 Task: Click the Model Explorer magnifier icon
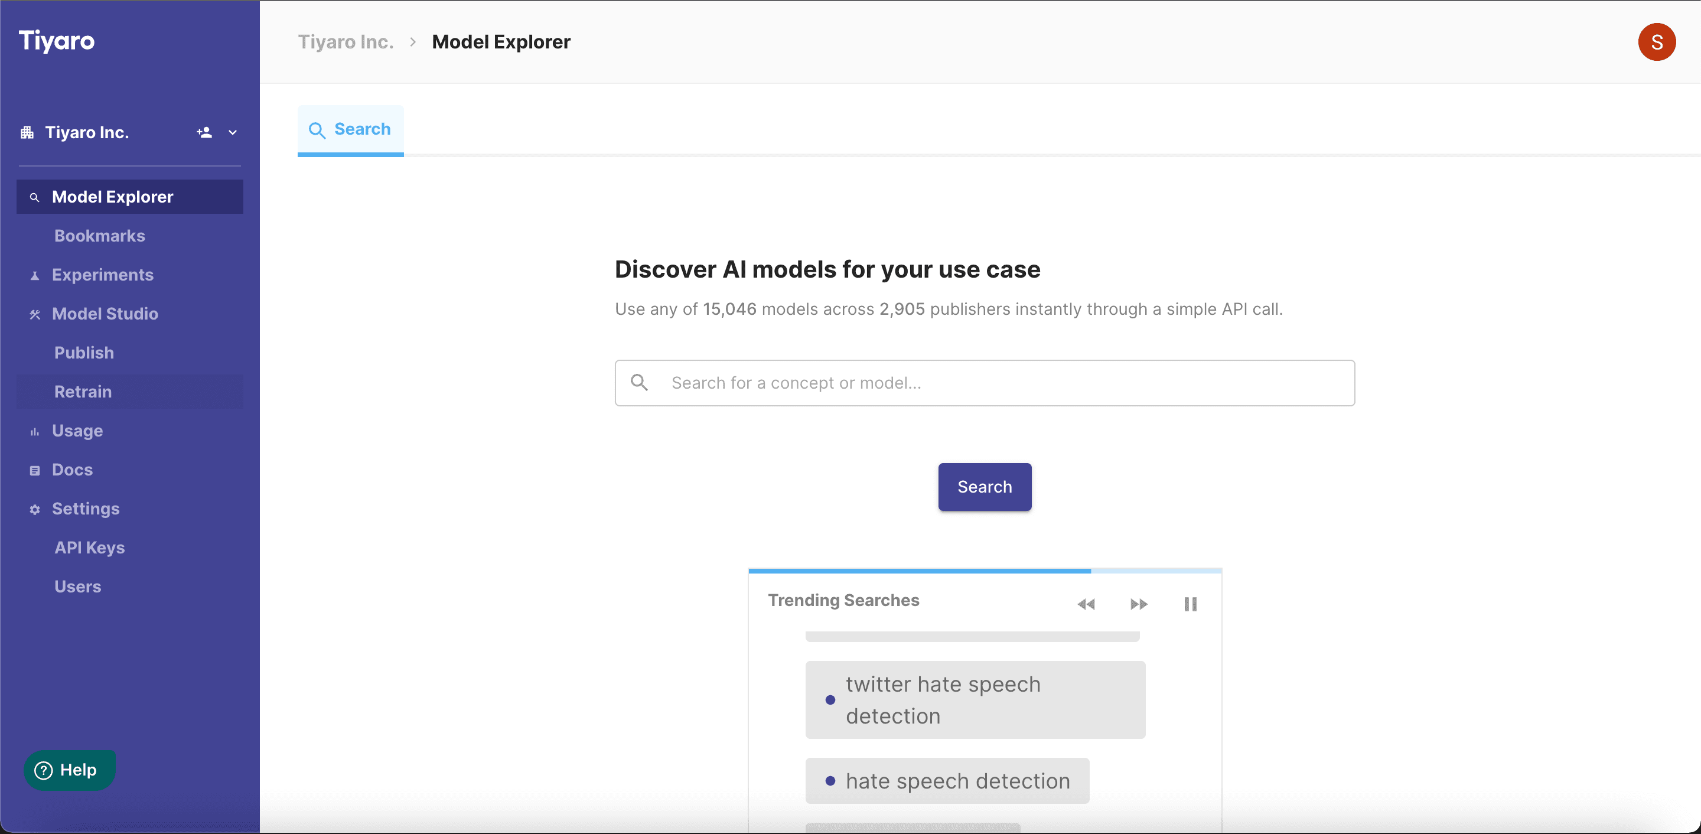[x=35, y=197]
